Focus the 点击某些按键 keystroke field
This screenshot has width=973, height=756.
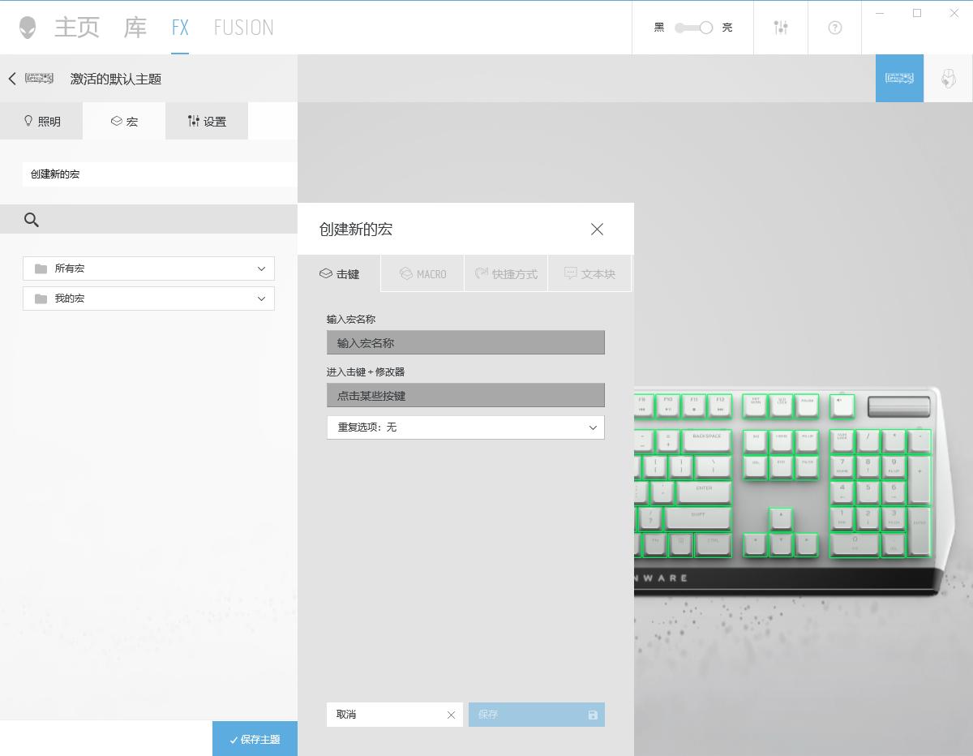pyautogui.click(x=465, y=395)
